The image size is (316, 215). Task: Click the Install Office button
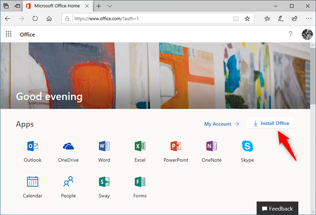pyautogui.click(x=271, y=124)
